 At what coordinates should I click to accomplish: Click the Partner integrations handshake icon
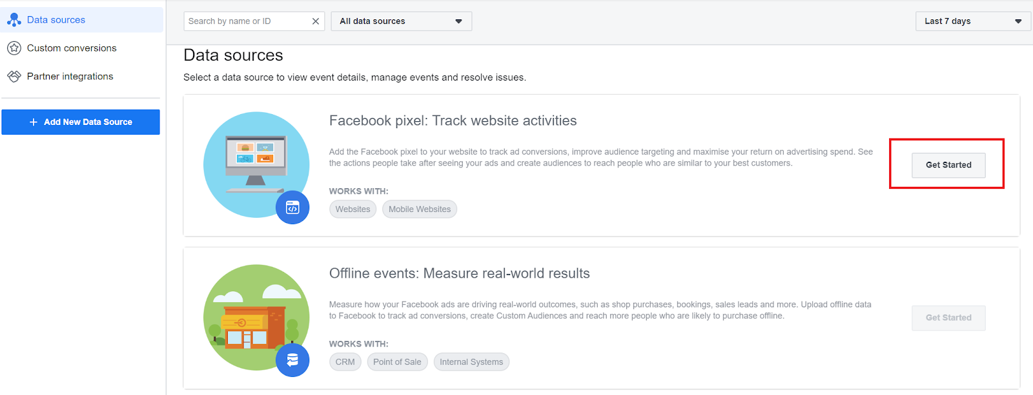click(14, 77)
